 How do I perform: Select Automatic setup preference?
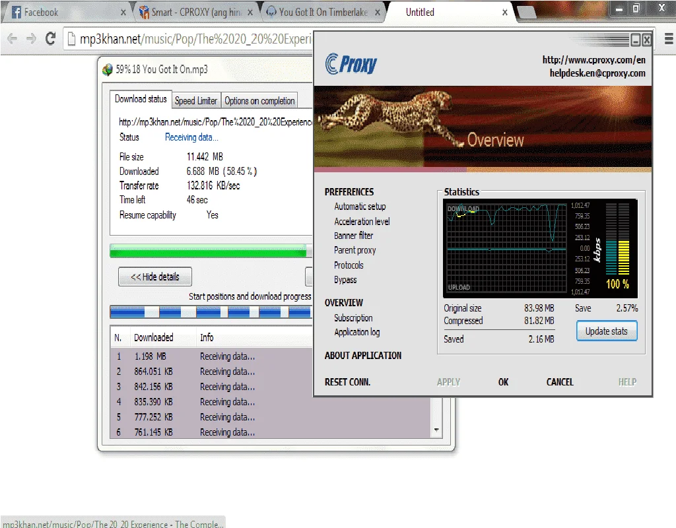click(x=360, y=207)
